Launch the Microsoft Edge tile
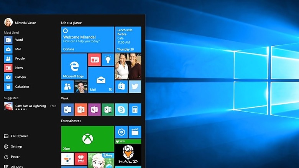299x168 pixels. tap(74, 66)
